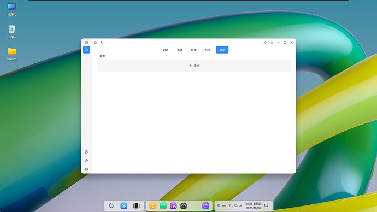Minimize the assistant window
The height and width of the screenshot is (212, 377).
pos(279,42)
